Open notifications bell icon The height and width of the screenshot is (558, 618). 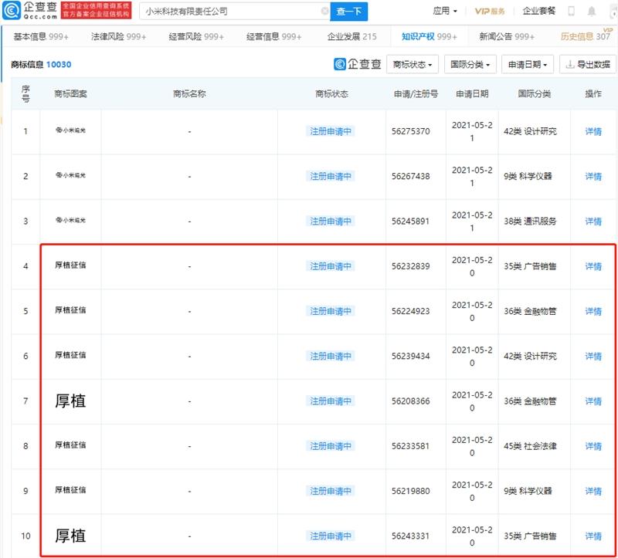coord(593,12)
